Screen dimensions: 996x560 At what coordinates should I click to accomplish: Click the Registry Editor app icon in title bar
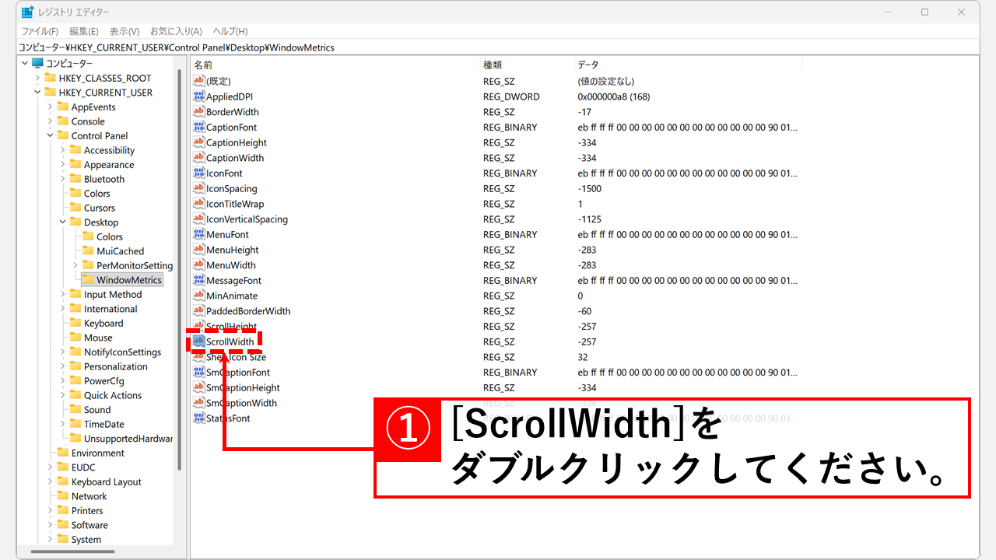pos(27,12)
